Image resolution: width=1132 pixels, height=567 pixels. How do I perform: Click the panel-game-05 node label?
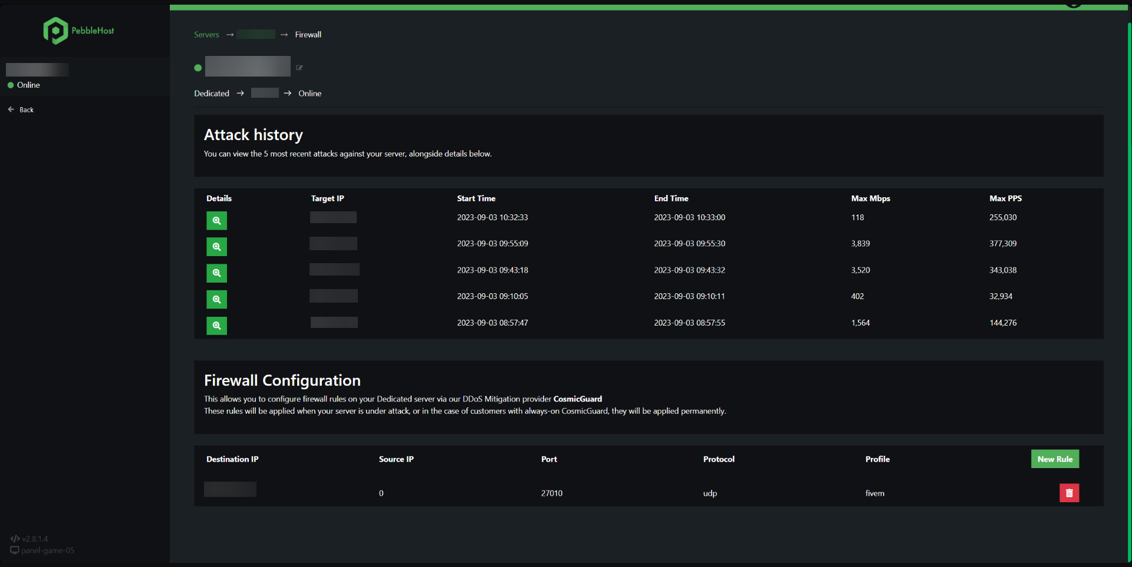[48, 551]
